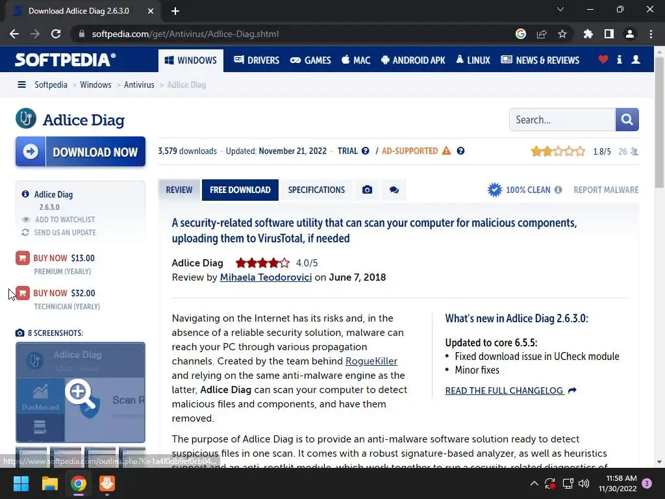Click the TRIAL question mark icon
665x499 pixels.
(x=365, y=151)
